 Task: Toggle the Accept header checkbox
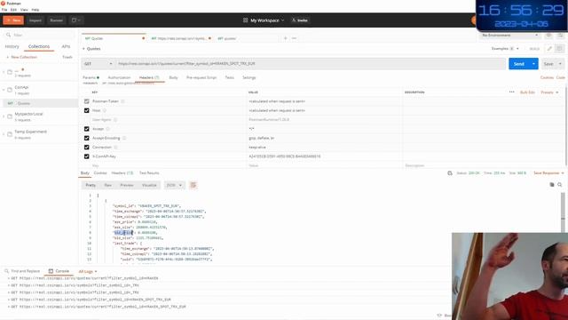click(x=87, y=129)
